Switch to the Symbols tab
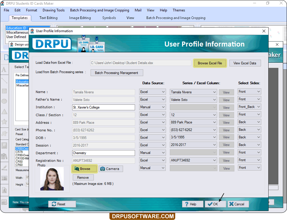The image size is (287, 220). tap(109, 18)
